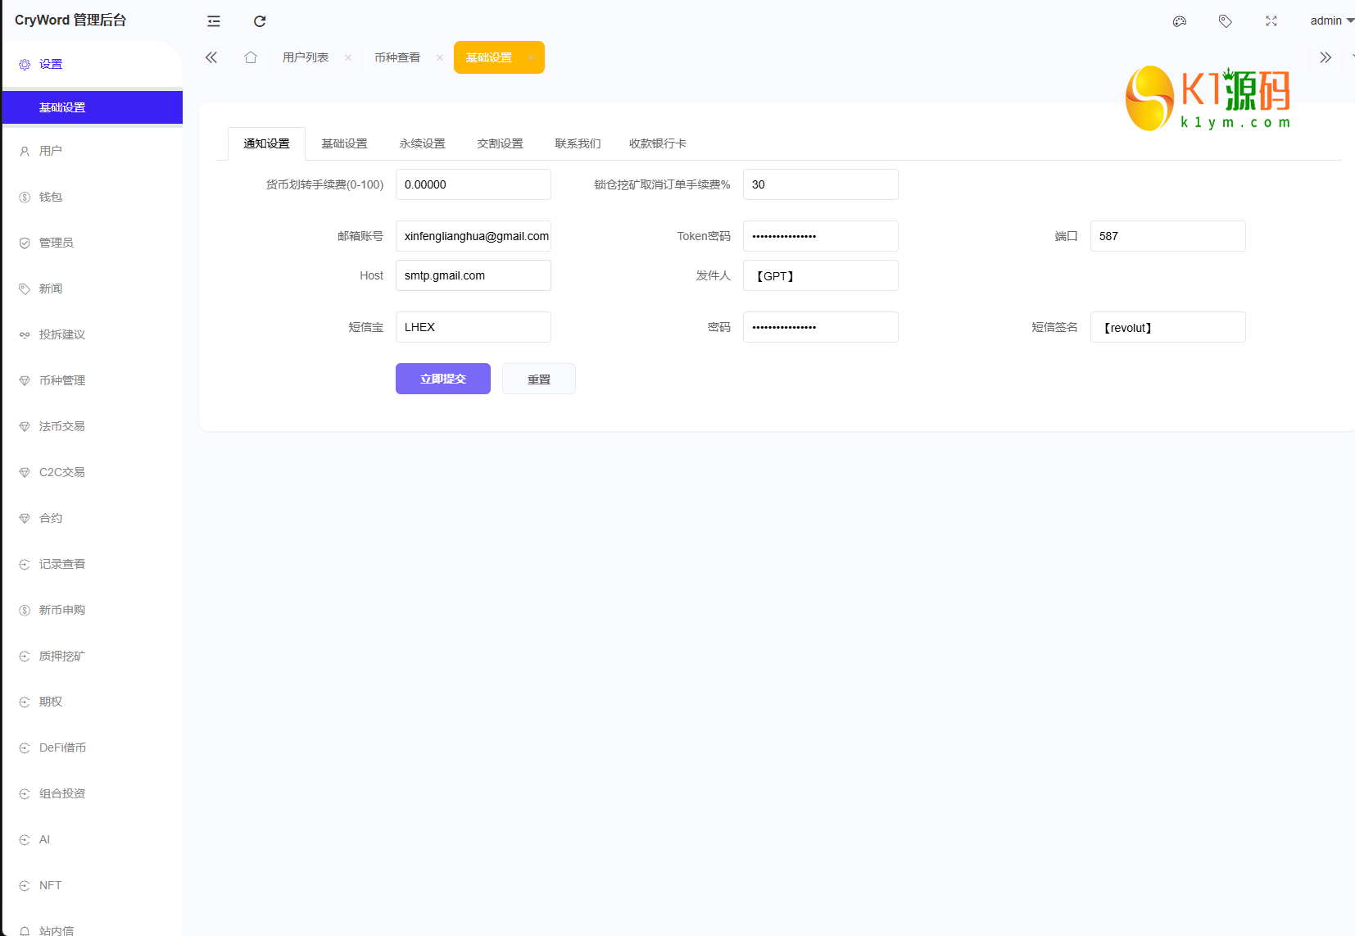The width and height of the screenshot is (1355, 936).
Task: Switch to the 联系我们 tab
Action: click(578, 143)
